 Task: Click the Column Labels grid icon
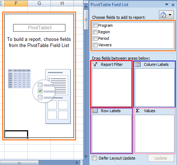point(138,64)
